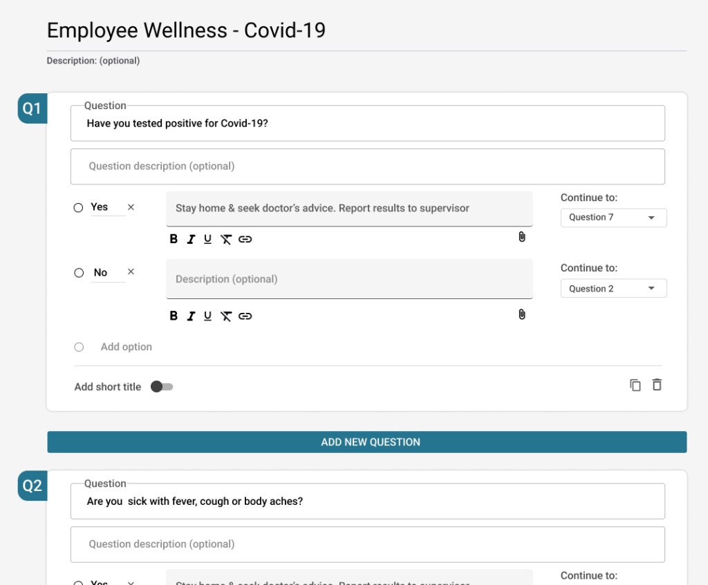Insert link icon under No option description
This screenshot has width=708, height=585.
tap(245, 316)
